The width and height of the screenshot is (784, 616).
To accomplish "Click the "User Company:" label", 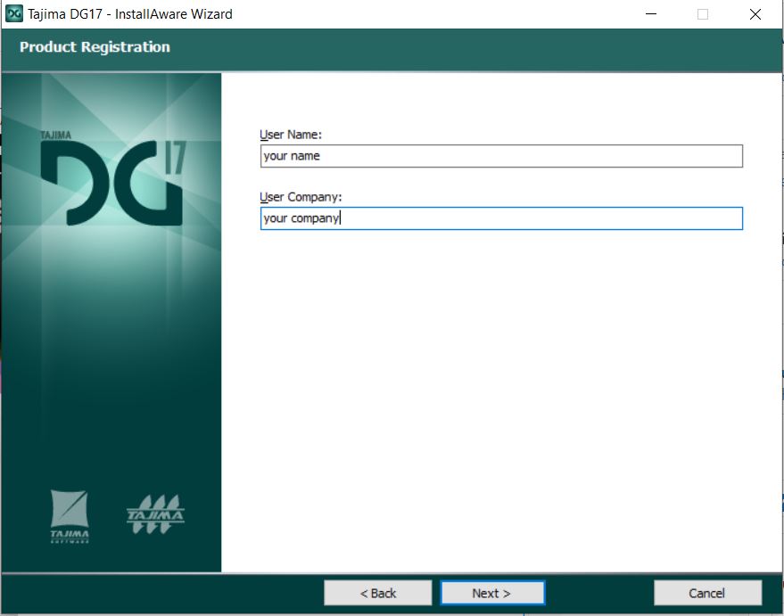I will pos(301,197).
